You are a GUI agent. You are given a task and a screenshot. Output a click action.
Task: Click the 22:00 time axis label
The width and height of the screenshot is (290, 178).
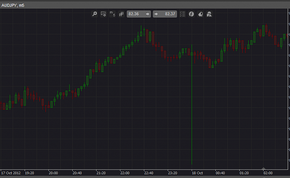click(125, 173)
